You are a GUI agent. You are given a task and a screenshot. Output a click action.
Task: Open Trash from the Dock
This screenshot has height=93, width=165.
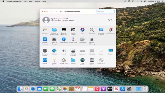145,89
